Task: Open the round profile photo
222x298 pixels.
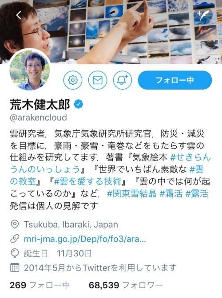Action: pos(30,70)
